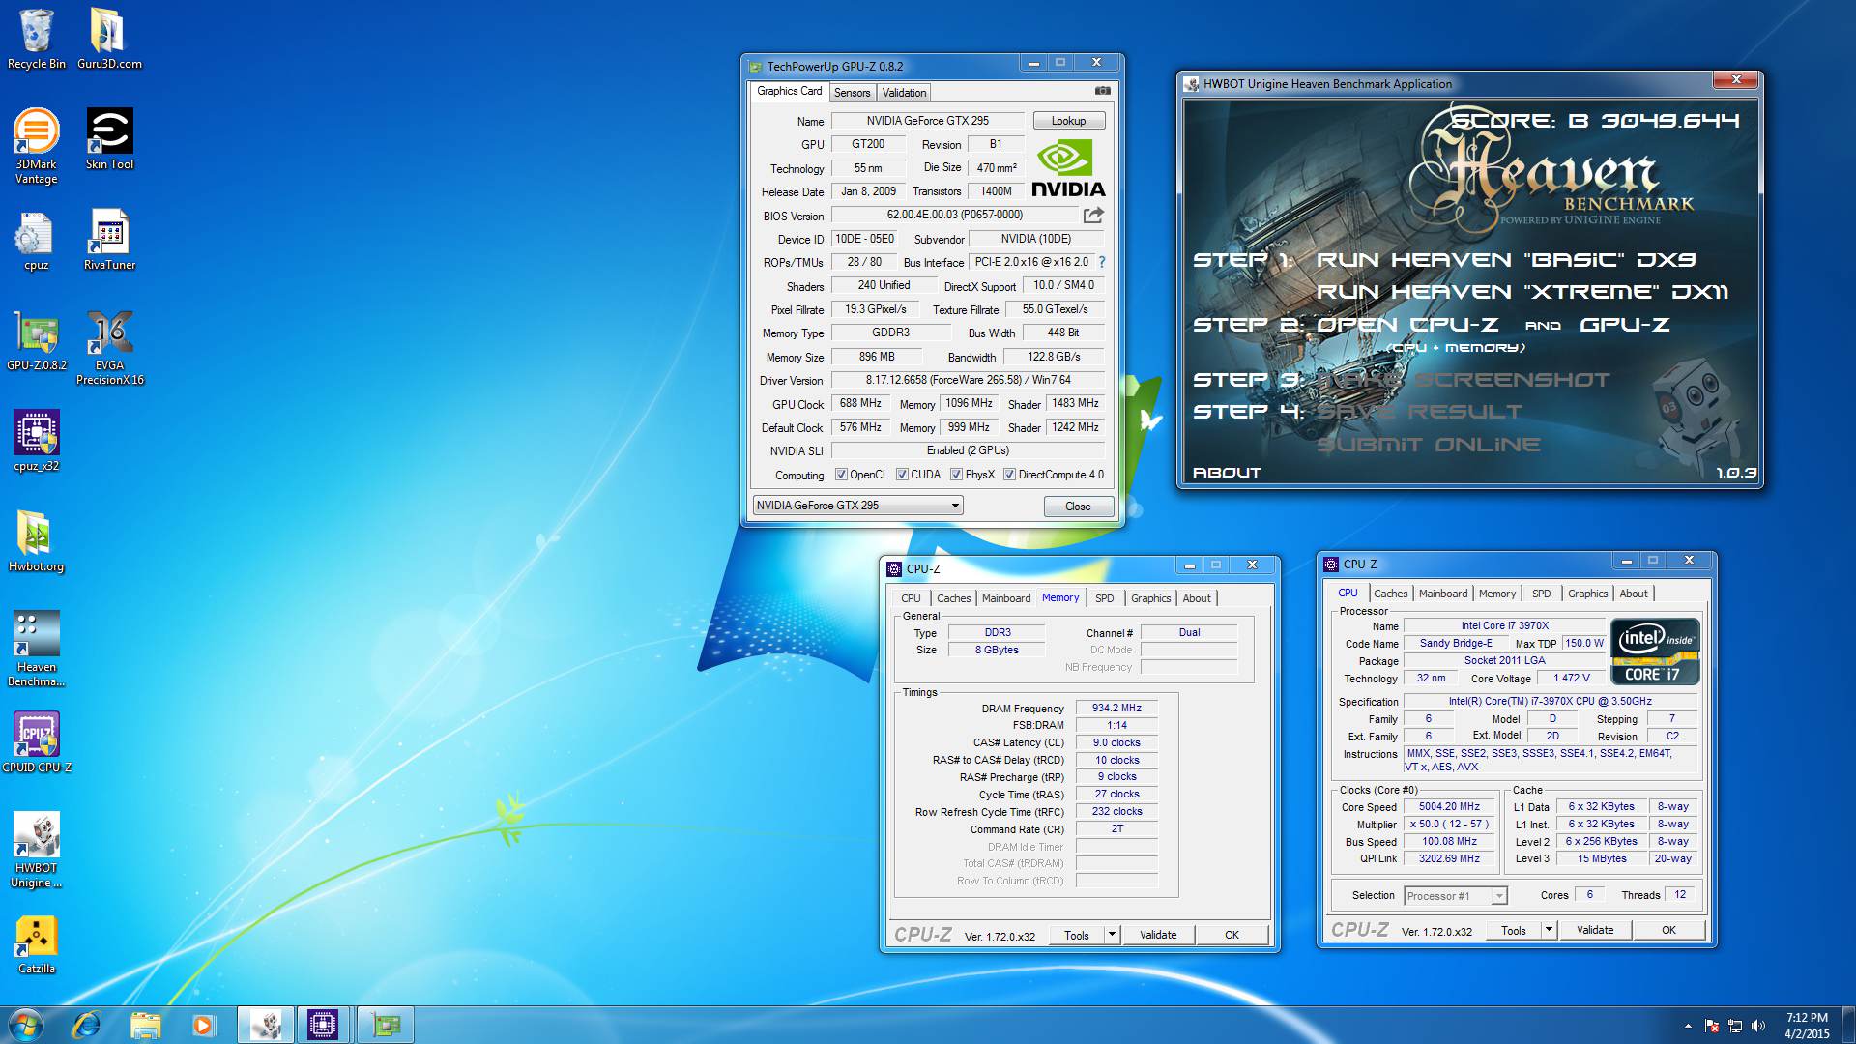Screen dimensions: 1856x1044
Task: Open Internet Explorer from taskbar
Action: coord(86,1025)
